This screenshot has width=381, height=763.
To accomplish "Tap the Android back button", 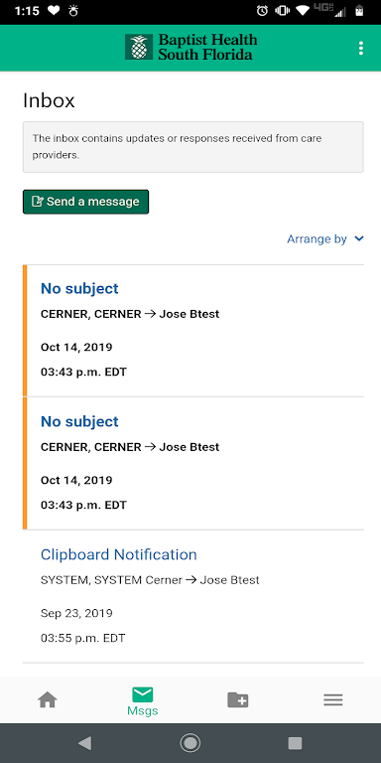I will (x=85, y=742).
